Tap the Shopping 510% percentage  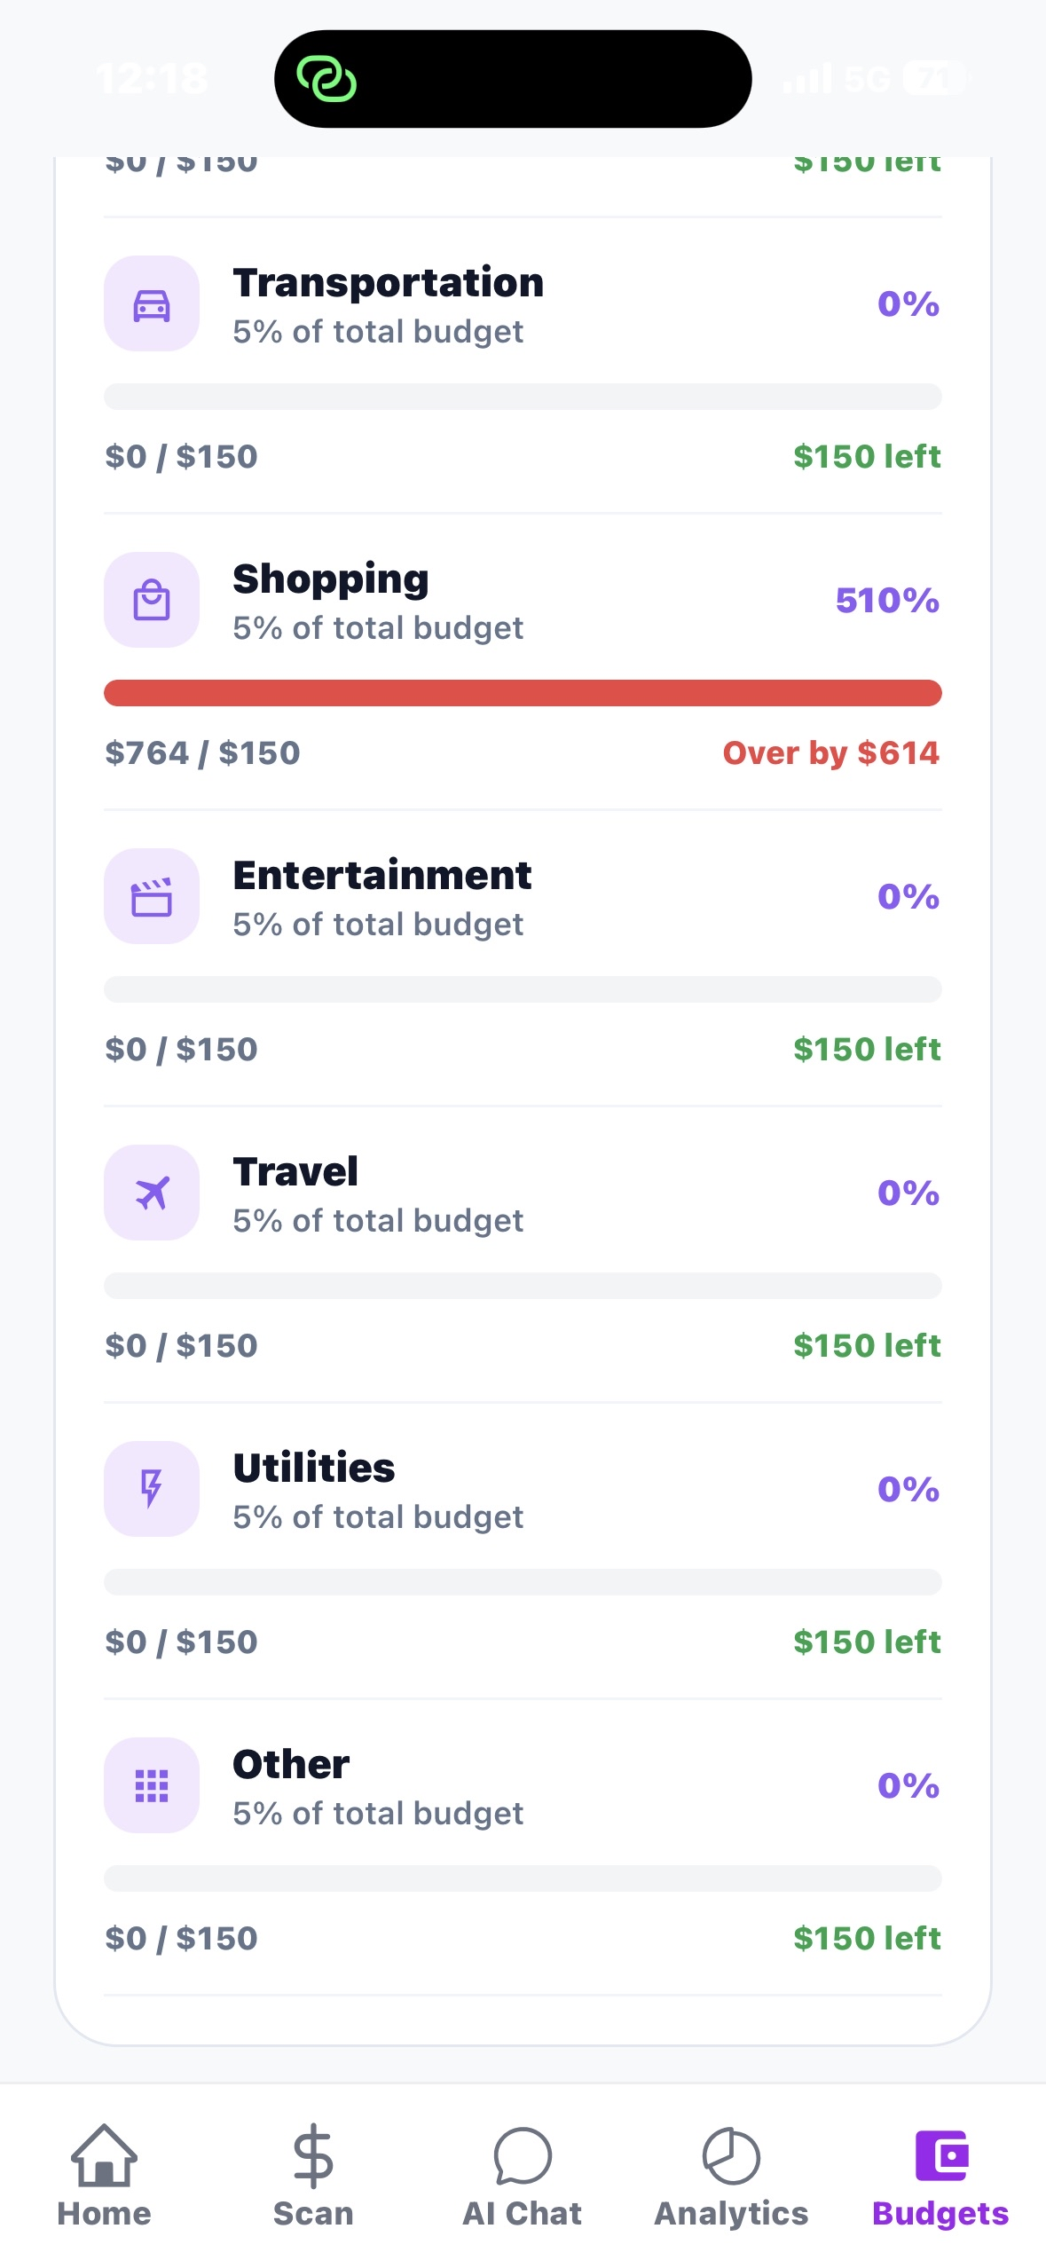coord(887,601)
